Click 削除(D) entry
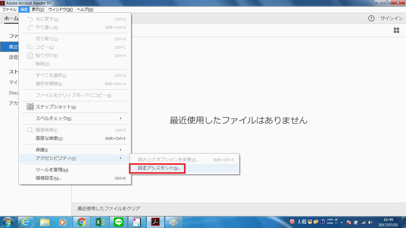 pos(75,64)
